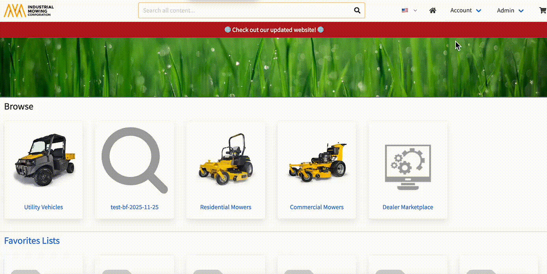Open the Utility Vehicles link
Image resolution: width=547 pixels, height=274 pixels.
[43, 207]
